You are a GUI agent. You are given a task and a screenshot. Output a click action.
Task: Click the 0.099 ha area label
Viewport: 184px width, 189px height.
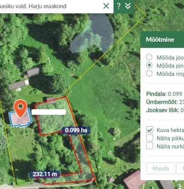[76, 130]
